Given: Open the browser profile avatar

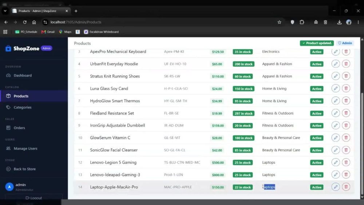Looking at the screenshot, I should tap(349, 22).
